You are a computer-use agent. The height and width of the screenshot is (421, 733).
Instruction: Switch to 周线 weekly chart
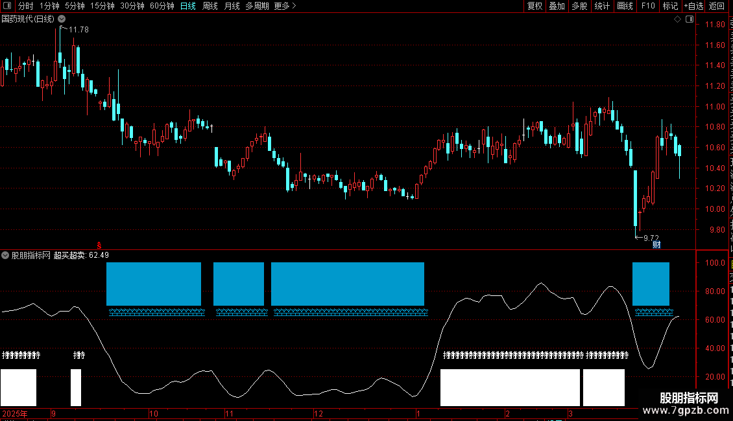click(x=210, y=6)
